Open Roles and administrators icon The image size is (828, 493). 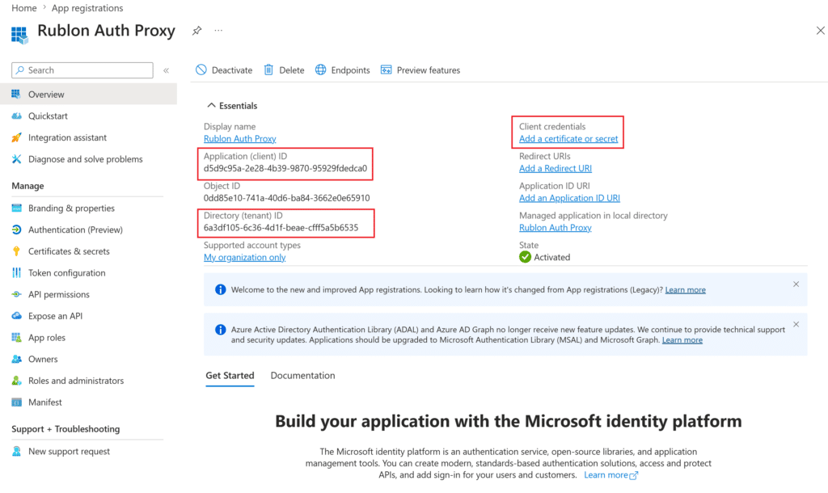16,381
